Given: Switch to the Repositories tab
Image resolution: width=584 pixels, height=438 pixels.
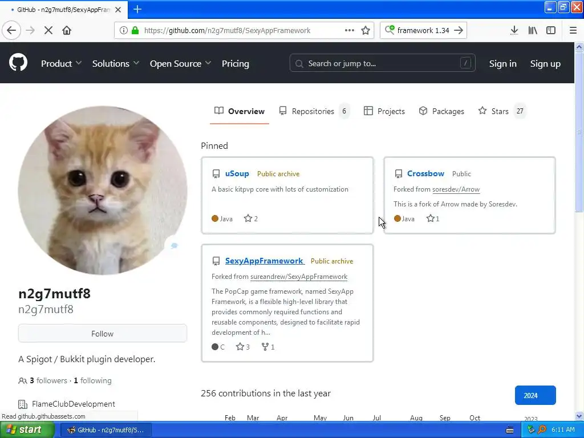Looking at the screenshot, I should (314, 111).
